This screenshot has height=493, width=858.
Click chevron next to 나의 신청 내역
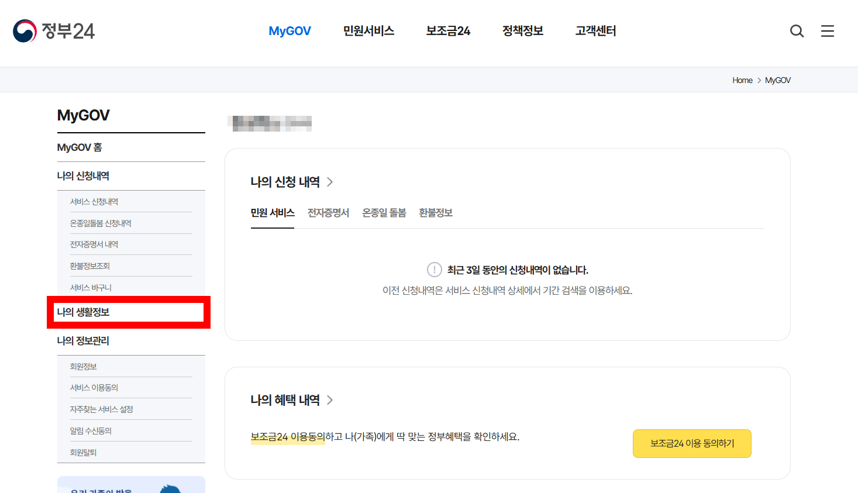pos(330,182)
